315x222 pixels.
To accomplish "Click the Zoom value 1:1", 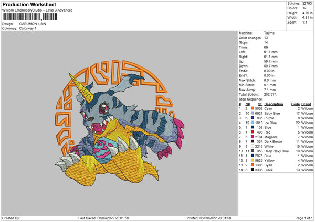I will pyautogui.click(x=304, y=22).
